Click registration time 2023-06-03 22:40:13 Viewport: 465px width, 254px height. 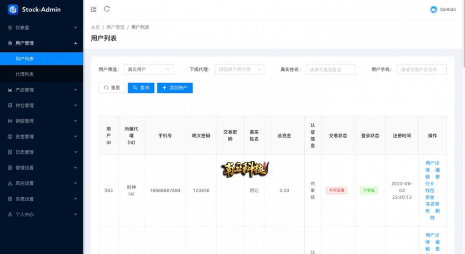coord(401,190)
